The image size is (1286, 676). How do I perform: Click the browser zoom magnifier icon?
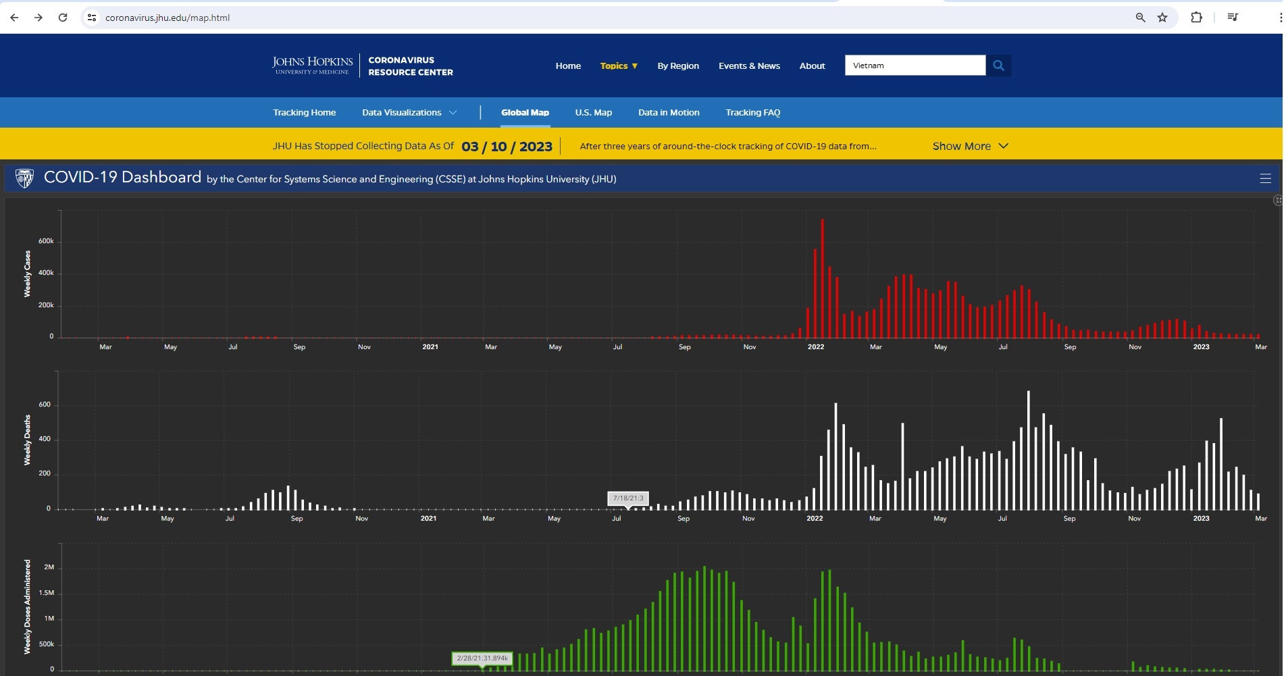1140,18
